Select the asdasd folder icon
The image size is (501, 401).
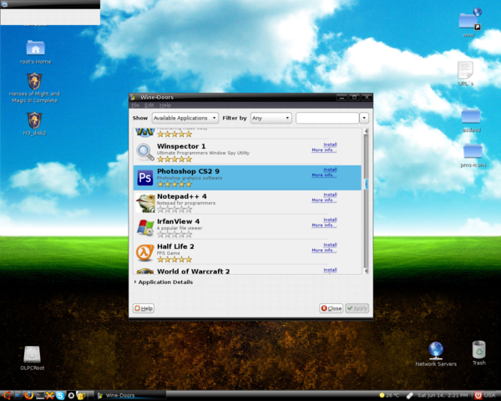[471, 116]
